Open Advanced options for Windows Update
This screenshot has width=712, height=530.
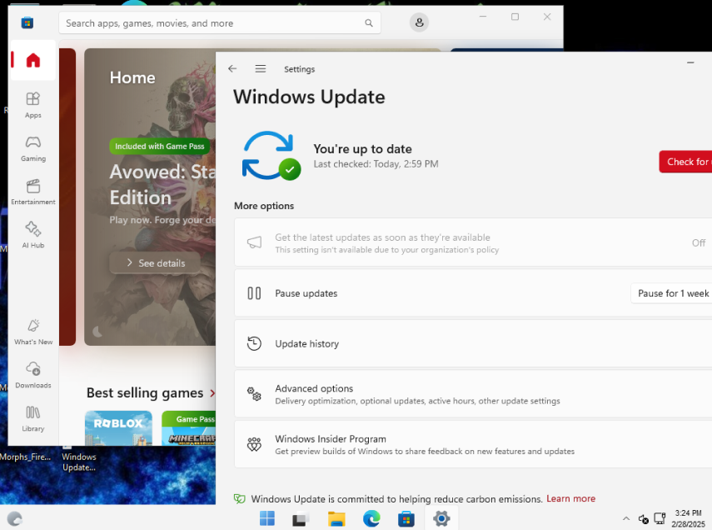pyautogui.click(x=473, y=394)
